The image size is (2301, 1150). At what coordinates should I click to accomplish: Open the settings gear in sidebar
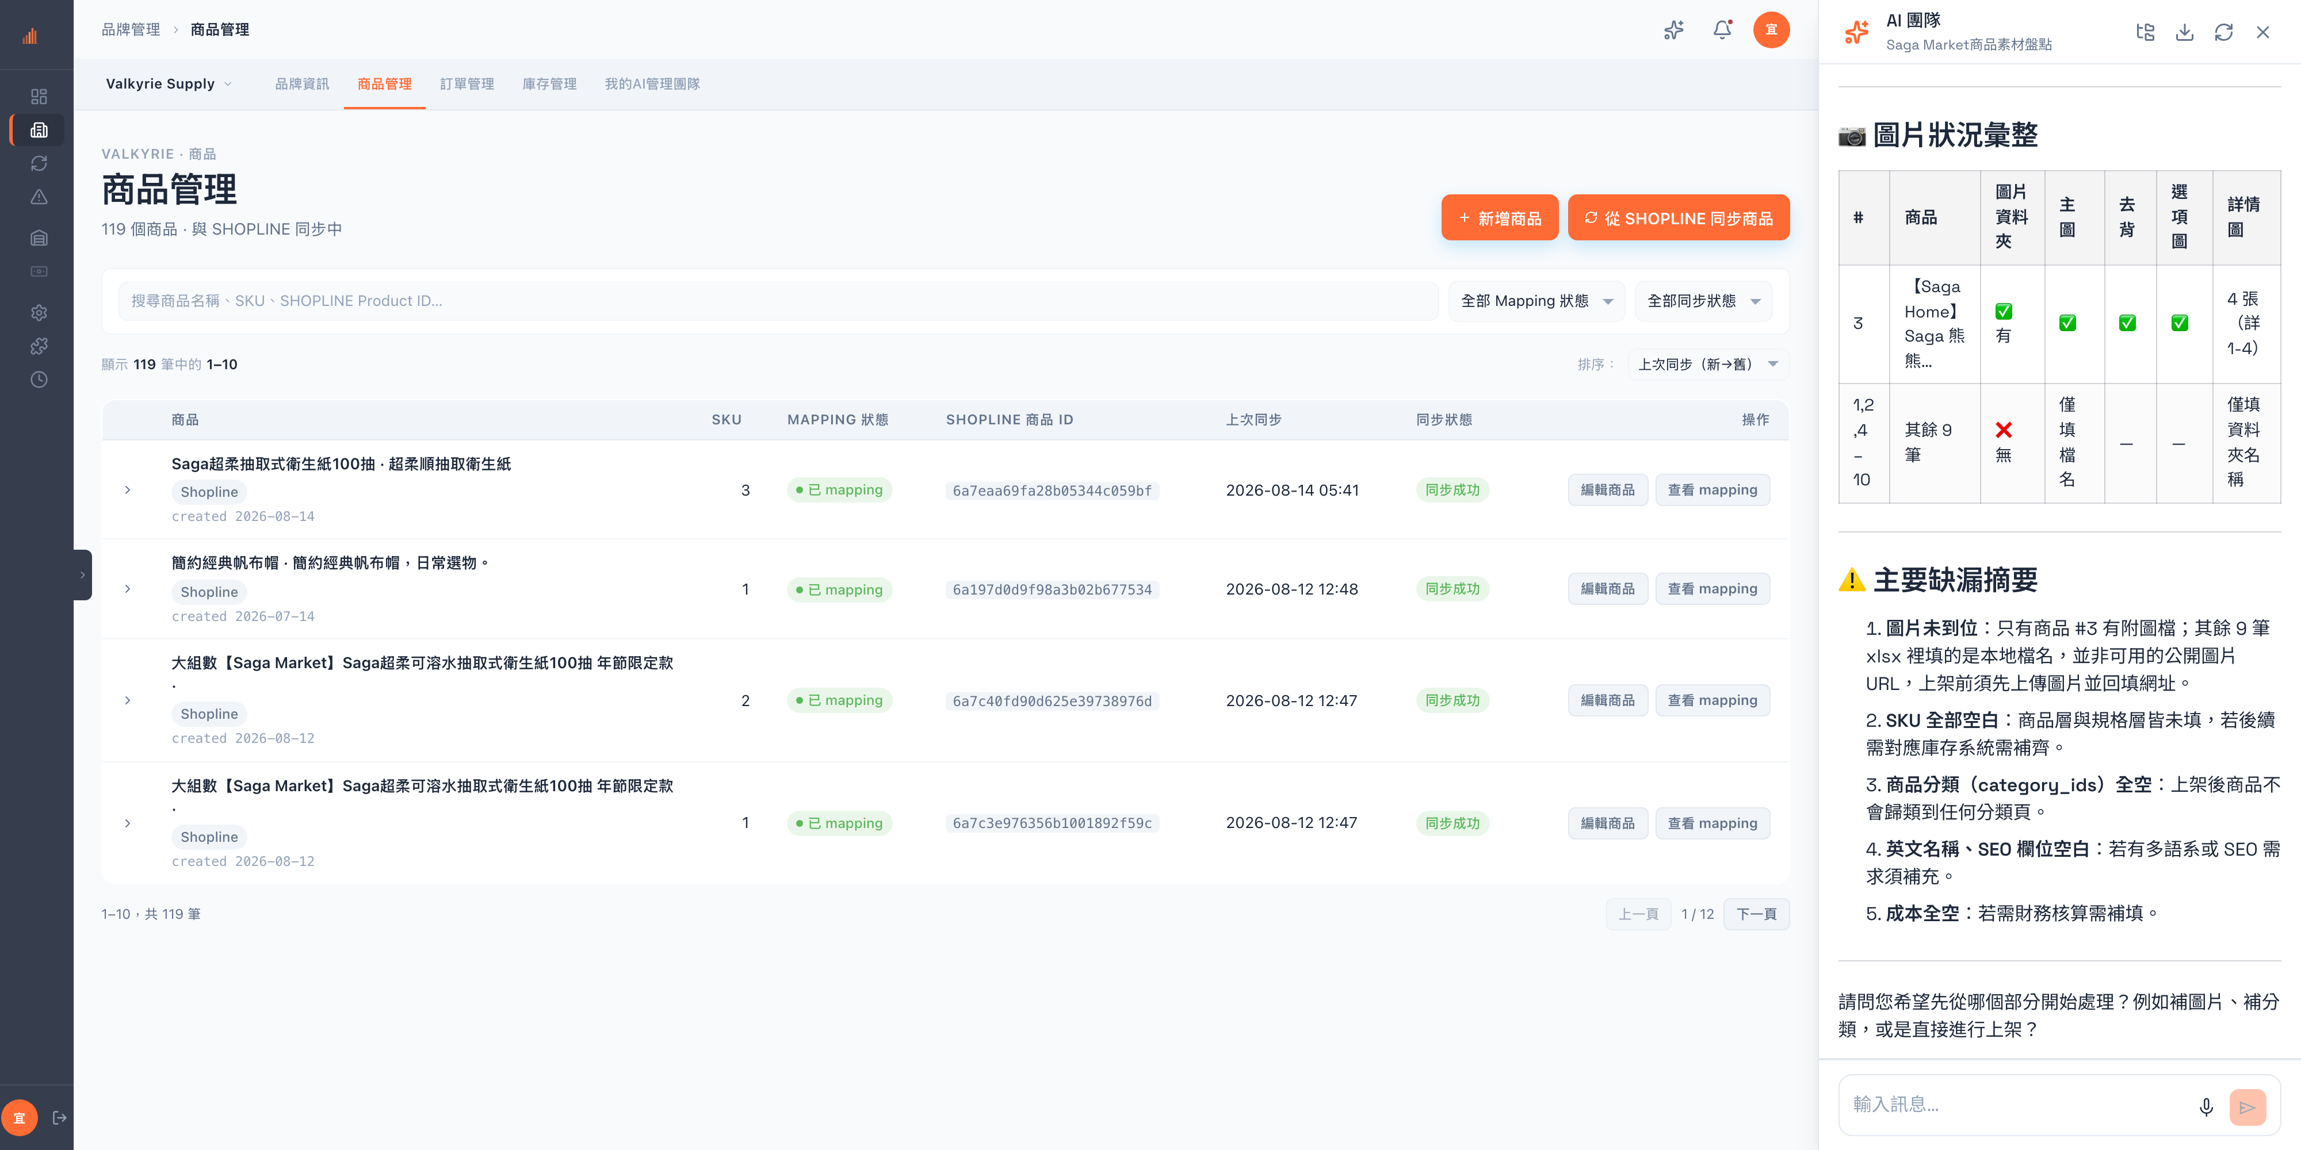[x=39, y=312]
